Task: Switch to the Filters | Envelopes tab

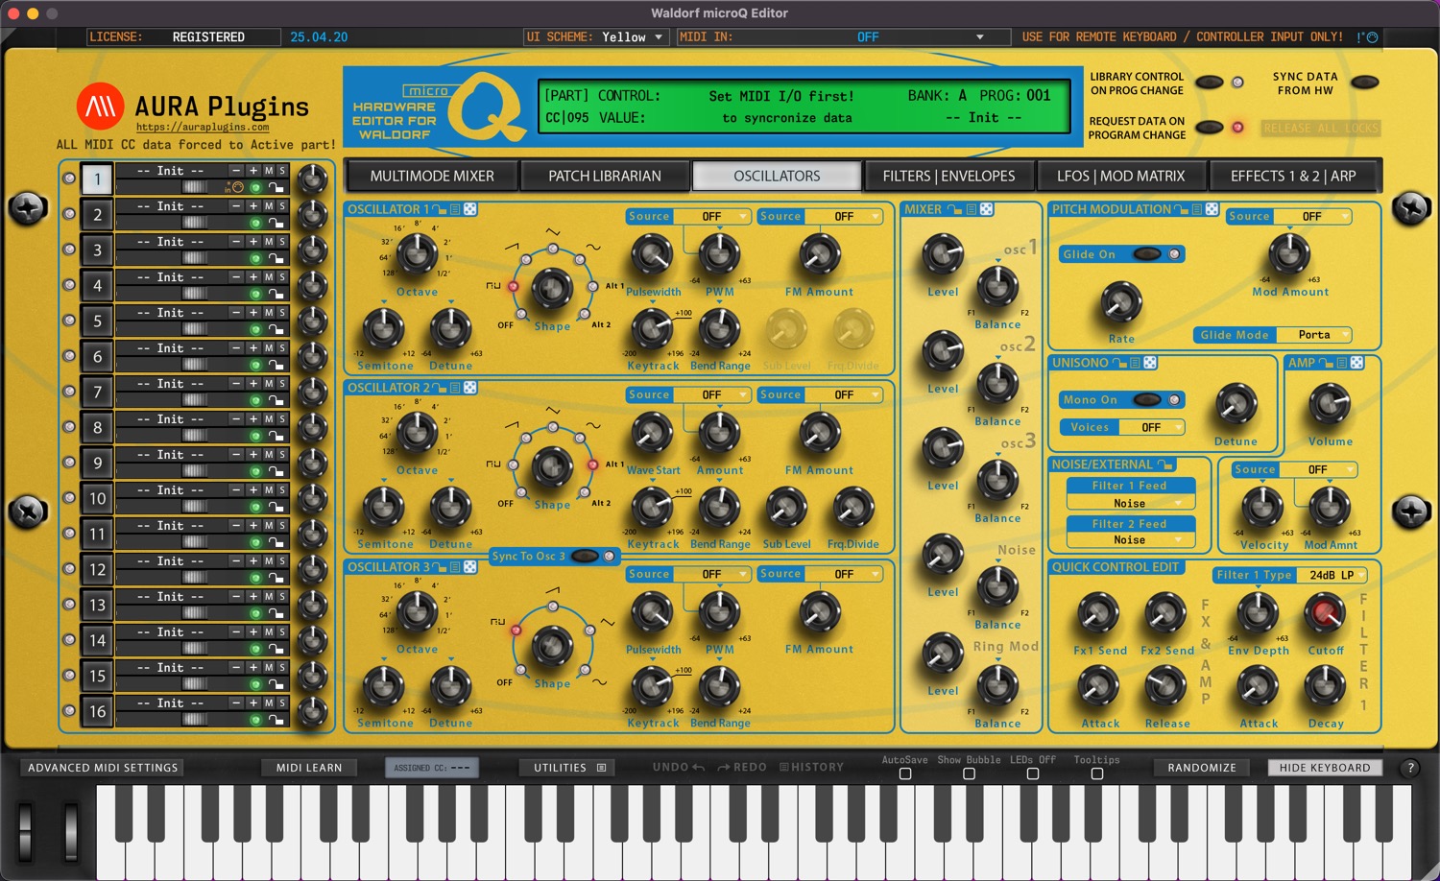Action: tap(948, 177)
